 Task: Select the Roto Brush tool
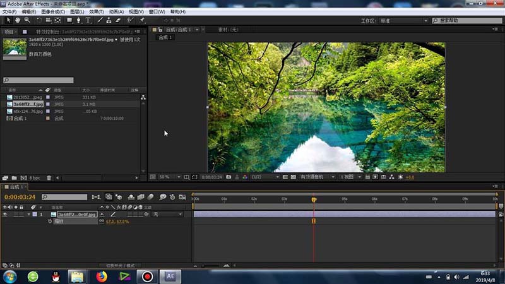[129, 20]
